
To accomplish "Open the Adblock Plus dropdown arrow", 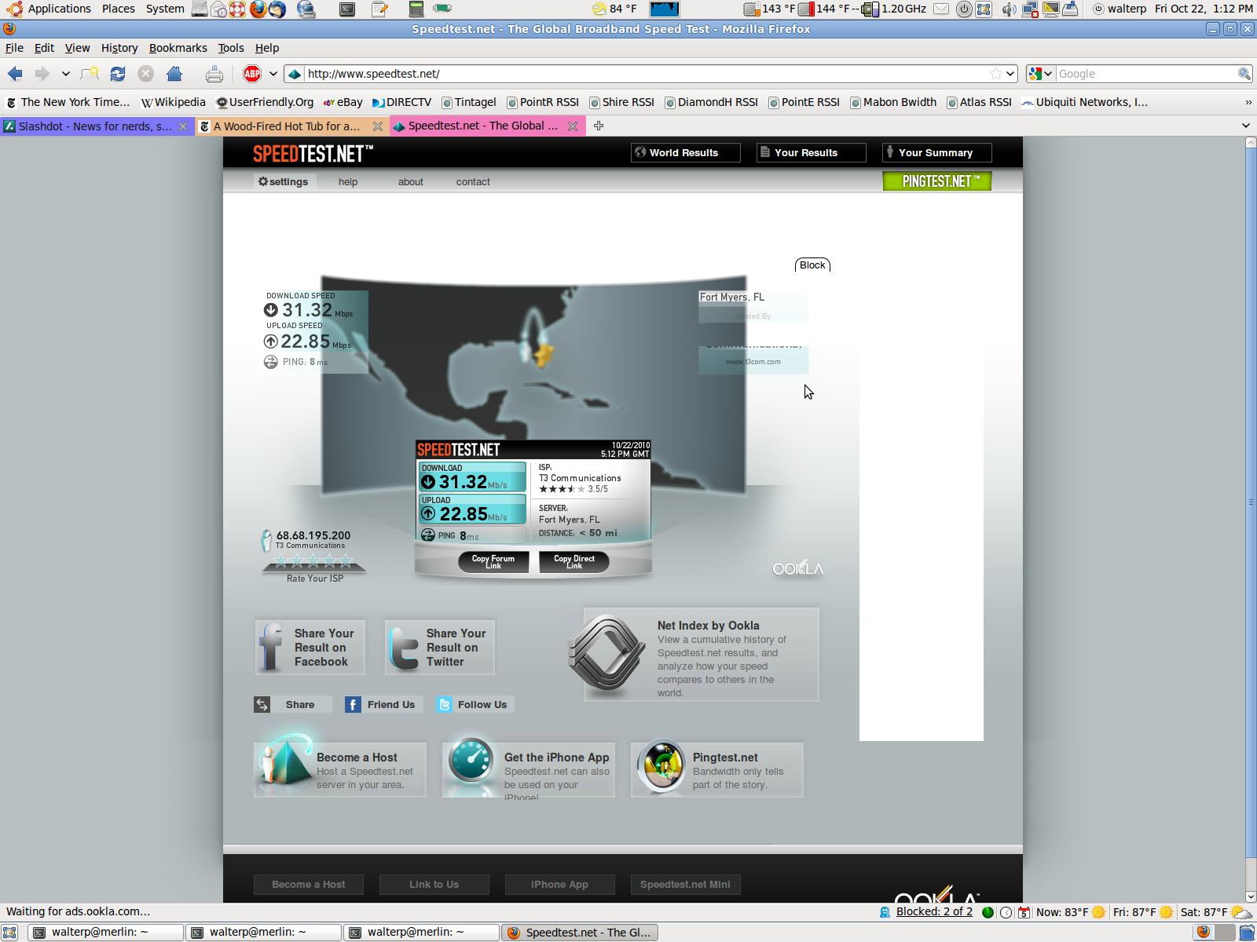I will pyautogui.click(x=273, y=74).
